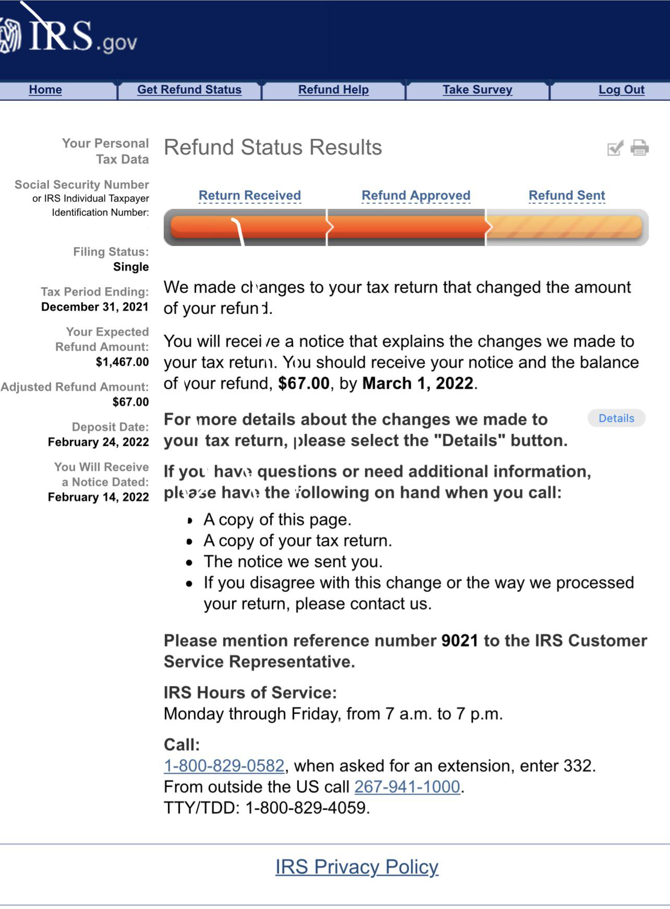The image size is (670, 909).
Task: Click the Details button
Action: point(616,418)
